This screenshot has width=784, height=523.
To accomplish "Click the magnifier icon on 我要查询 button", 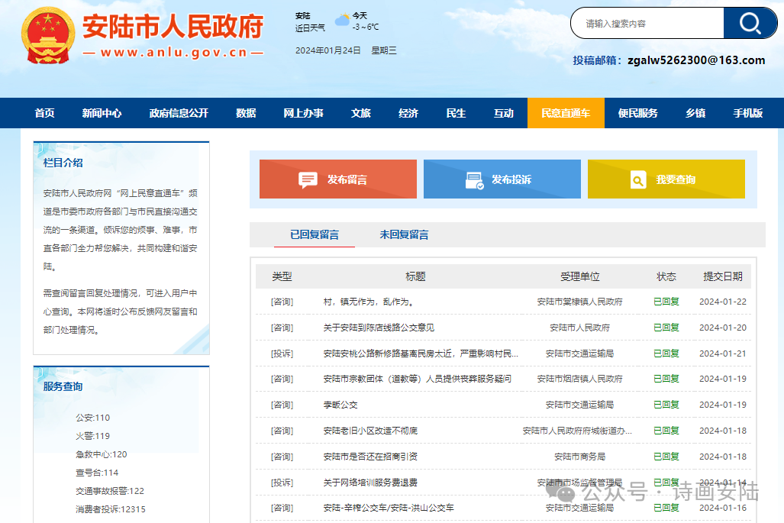I will click(x=638, y=179).
